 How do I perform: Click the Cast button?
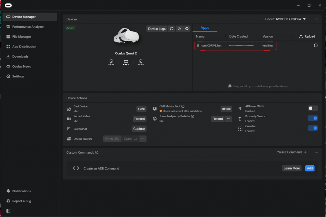141,109
